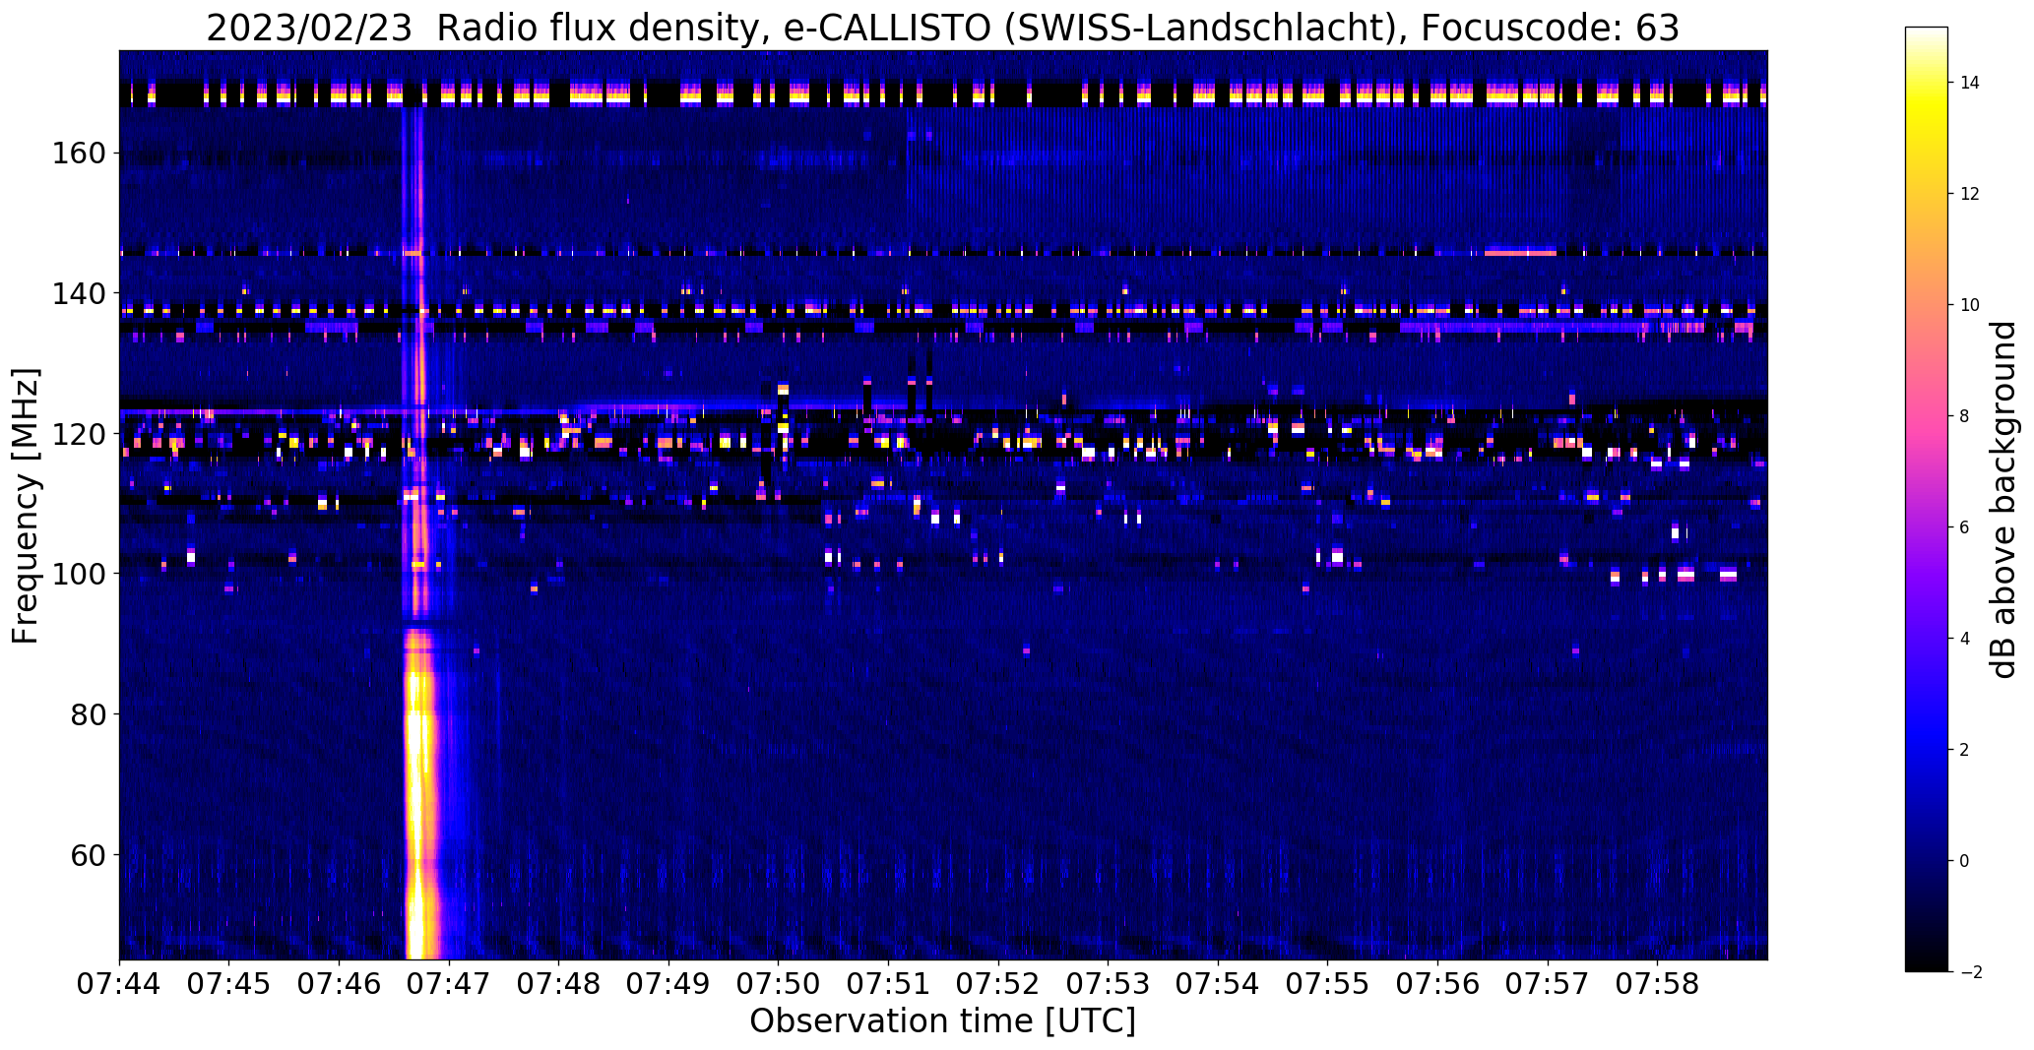
Task: Click the colorbar tick label 4
Action: click(x=1965, y=639)
